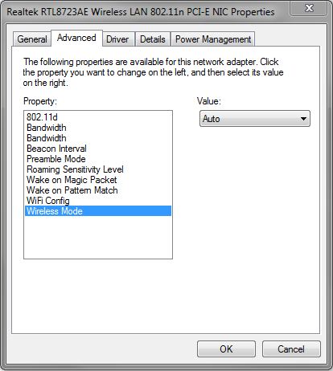Select the highlighted Wireless Mode property
Viewport: 333px width, 371px height.
pos(98,211)
